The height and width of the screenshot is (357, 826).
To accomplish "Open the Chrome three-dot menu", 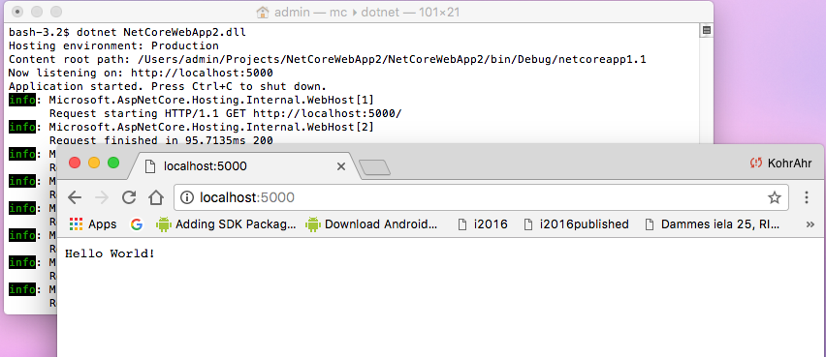I will click(807, 197).
